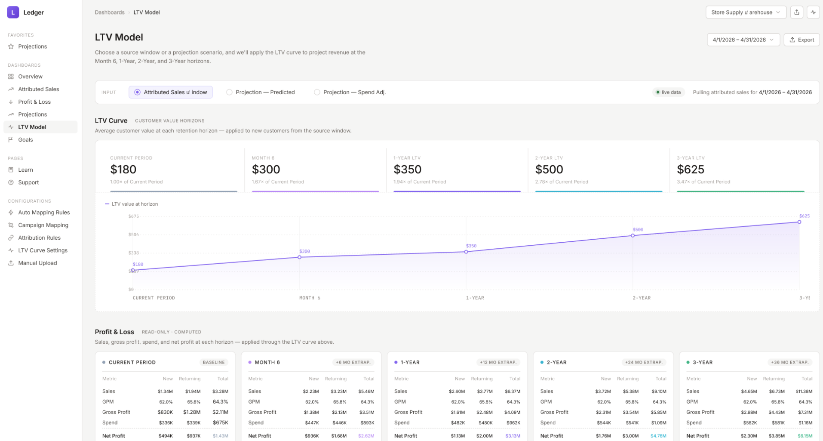Click the Auto Mapping Rules lightning icon
823x441 pixels.
click(x=11, y=213)
